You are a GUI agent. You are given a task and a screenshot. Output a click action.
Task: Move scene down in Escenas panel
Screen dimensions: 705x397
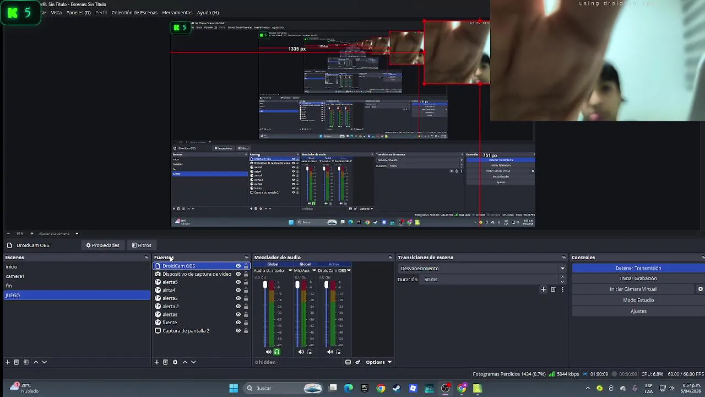click(x=45, y=362)
